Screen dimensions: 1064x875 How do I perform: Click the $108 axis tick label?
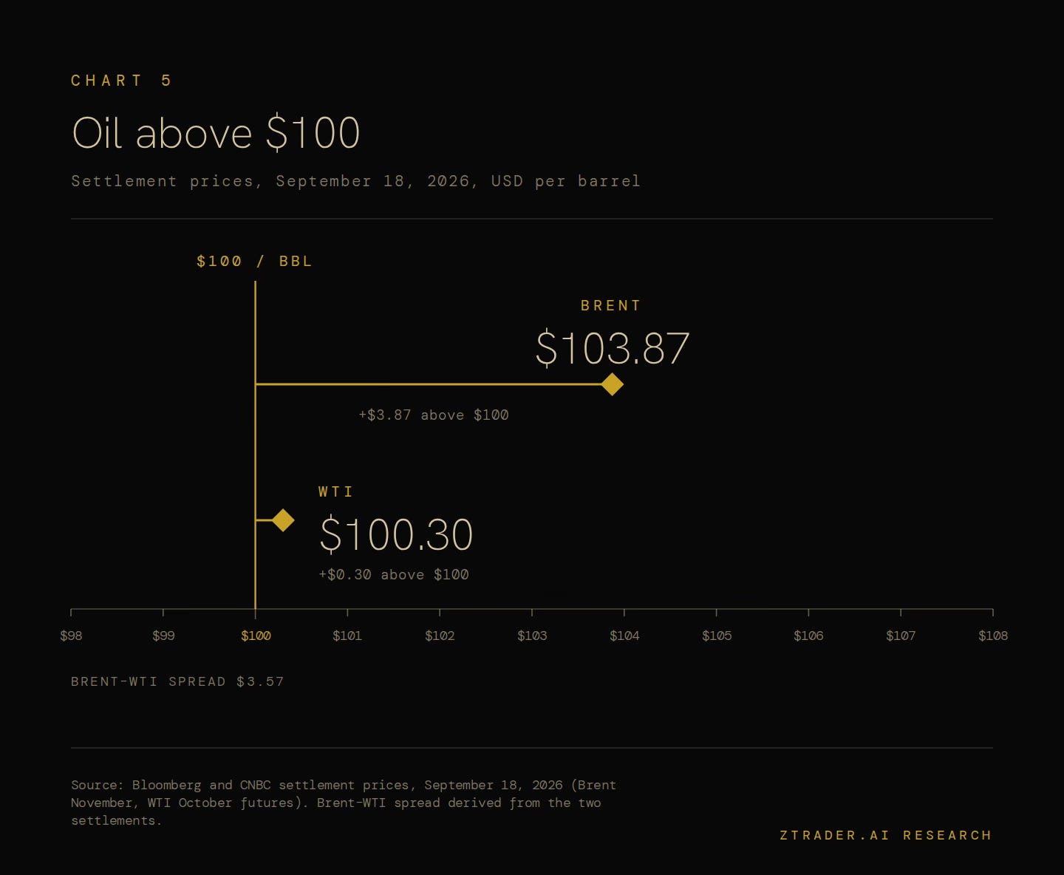pyautogui.click(x=993, y=636)
